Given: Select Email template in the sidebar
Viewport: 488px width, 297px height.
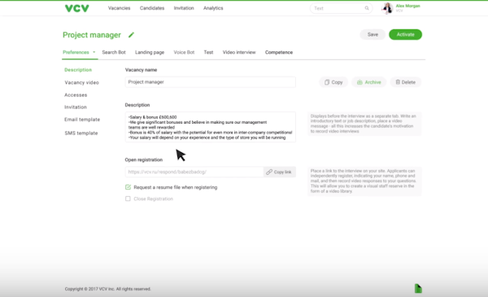Looking at the screenshot, I should (x=82, y=120).
